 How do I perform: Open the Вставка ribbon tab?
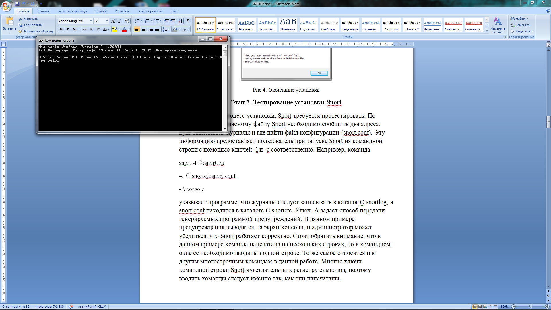pyautogui.click(x=43, y=11)
